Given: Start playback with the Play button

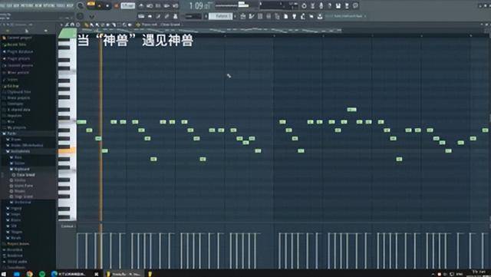Looking at the screenshot, I should coord(100,5).
